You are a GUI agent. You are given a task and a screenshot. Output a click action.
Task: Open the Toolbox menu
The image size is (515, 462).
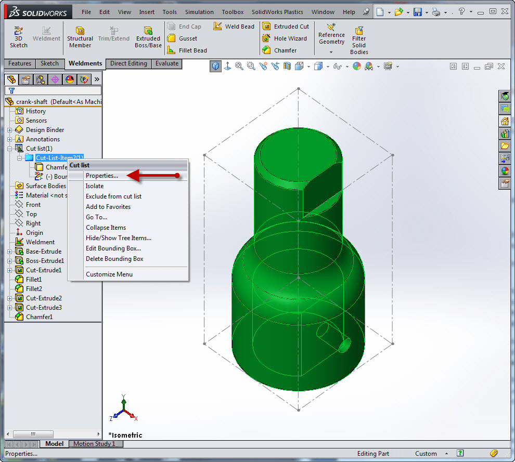(x=233, y=12)
